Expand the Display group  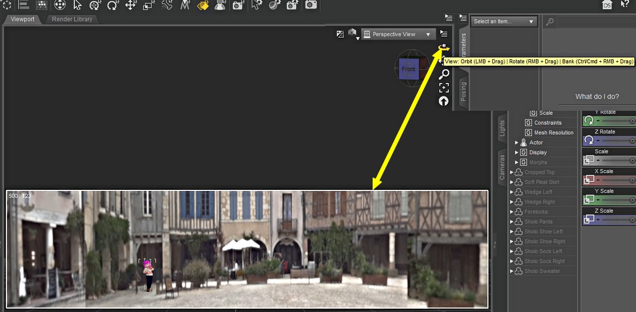click(x=517, y=152)
